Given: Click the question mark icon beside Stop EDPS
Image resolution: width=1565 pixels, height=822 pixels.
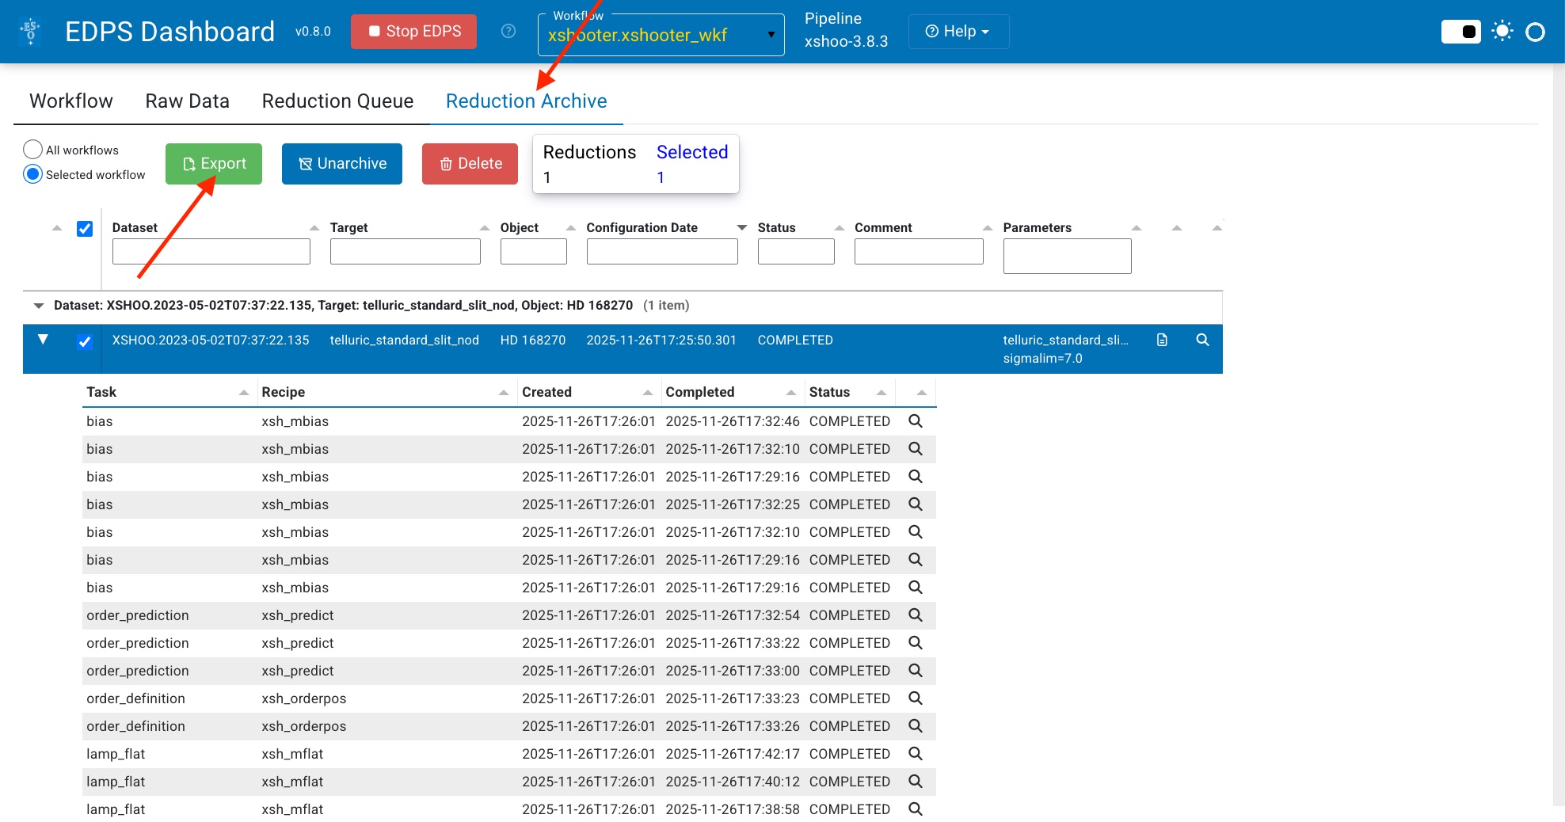Looking at the screenshot, I should tap(508, 31).
